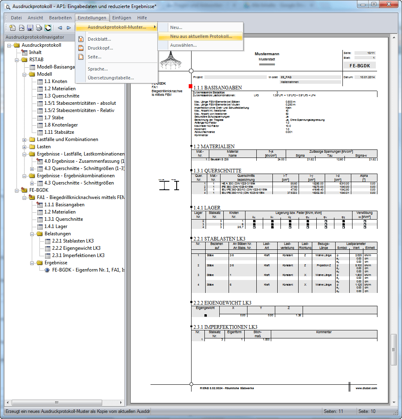402x419 pixels.
Task: Go to previous page with left arrow
Action: [60, 27]
